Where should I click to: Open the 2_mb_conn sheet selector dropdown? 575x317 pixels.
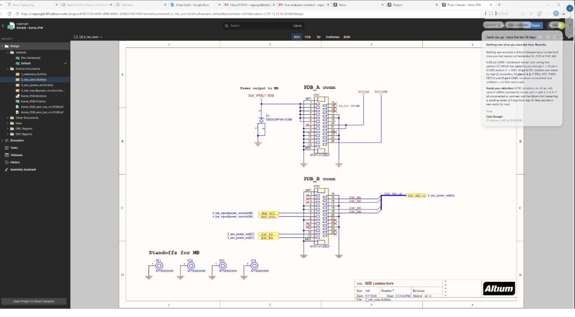click(88, 37)
